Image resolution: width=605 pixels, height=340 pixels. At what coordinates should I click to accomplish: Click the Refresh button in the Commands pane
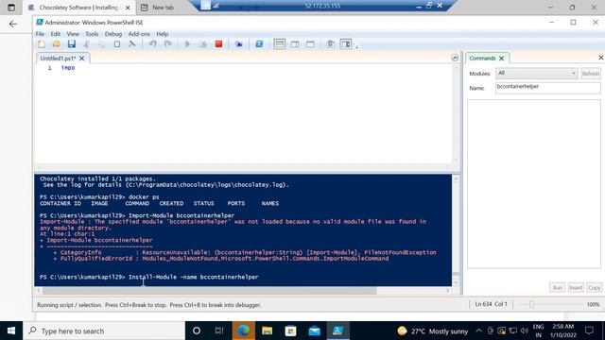click(590, 74)
